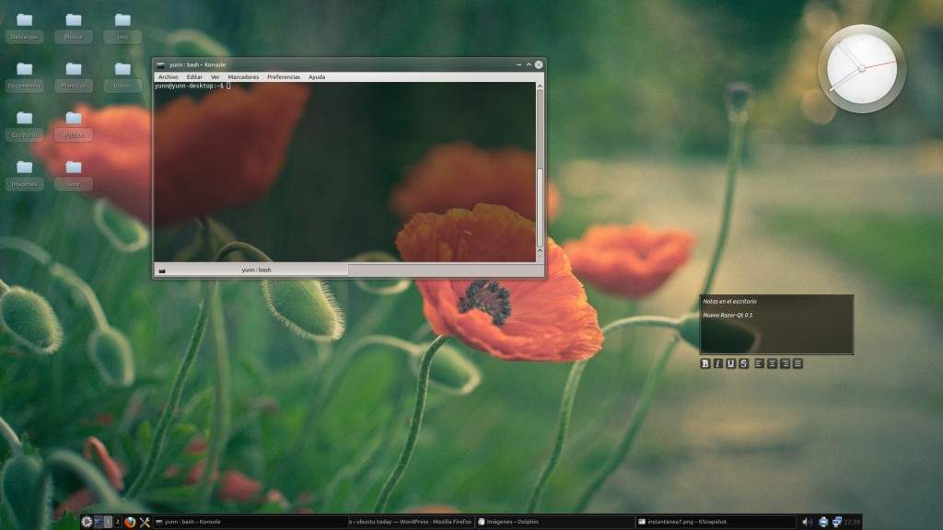Screen dimensions: 943x530
Task: Open Editar menu in Konsole
Action: pyautogui.click(x=194, y=77)
